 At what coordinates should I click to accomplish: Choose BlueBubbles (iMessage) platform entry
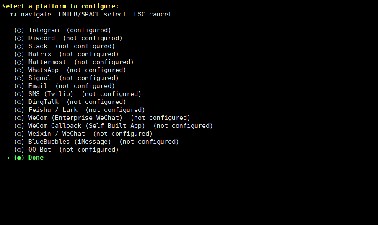70,142
